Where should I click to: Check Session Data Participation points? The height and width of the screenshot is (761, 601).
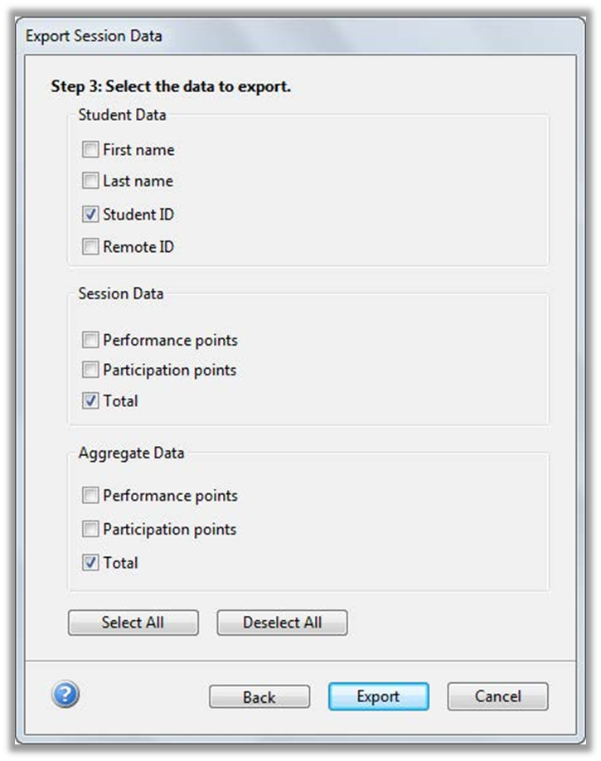(x=90, y=370)
